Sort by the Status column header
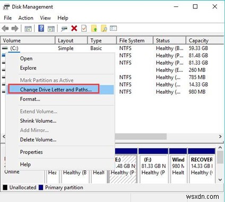 click(x=169, y=40)
